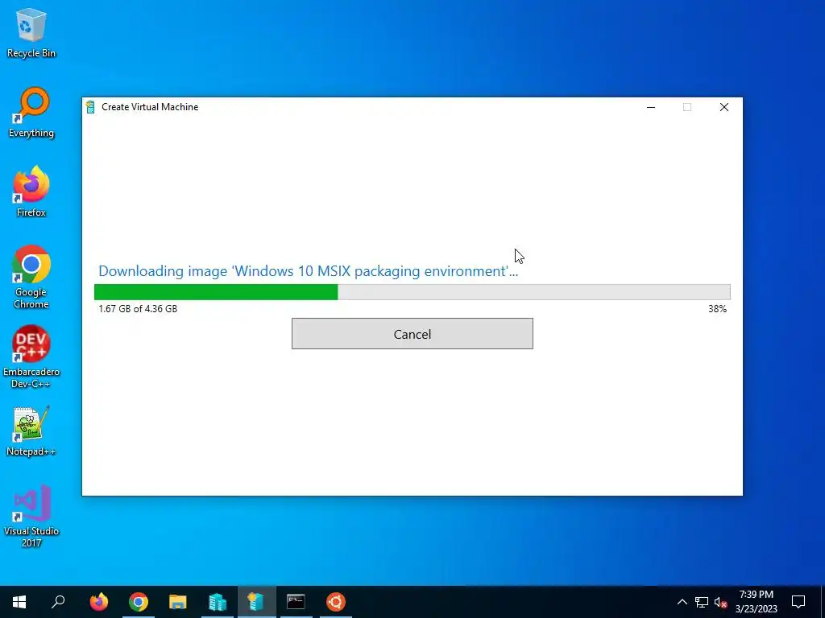Open File Explorer from the taskbar
The width and height of the screenshot is (825, 618).
tap(178, 602)
